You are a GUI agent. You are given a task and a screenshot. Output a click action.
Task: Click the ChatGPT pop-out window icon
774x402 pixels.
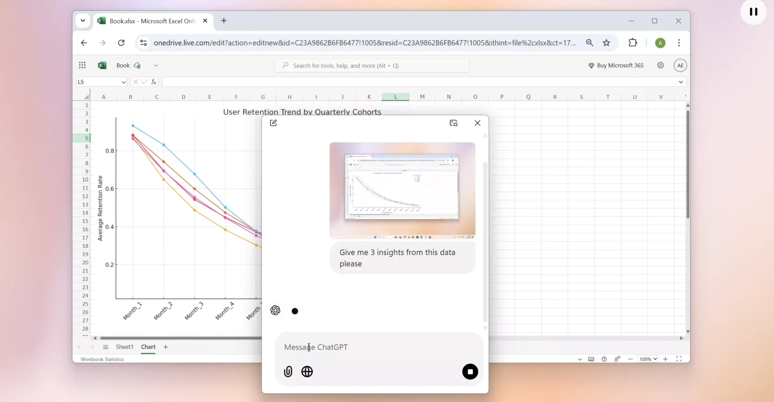point(453,123)
